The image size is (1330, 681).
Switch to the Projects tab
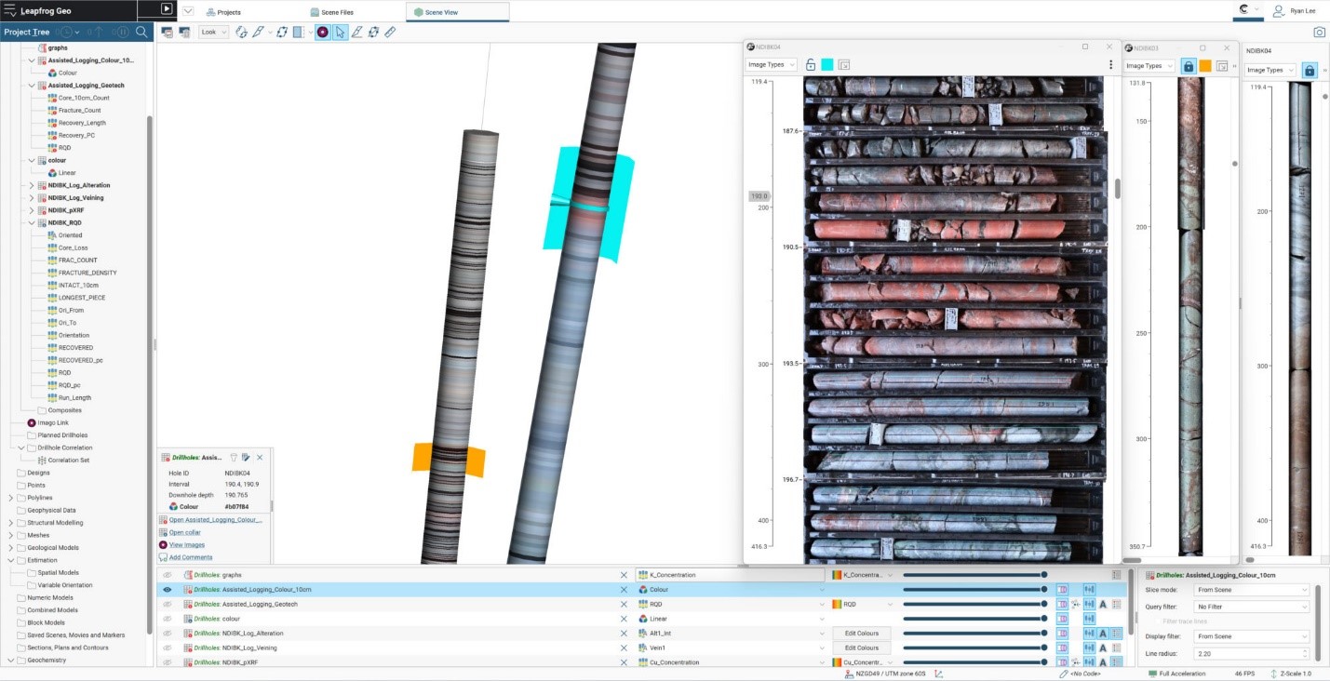point(223,12)
